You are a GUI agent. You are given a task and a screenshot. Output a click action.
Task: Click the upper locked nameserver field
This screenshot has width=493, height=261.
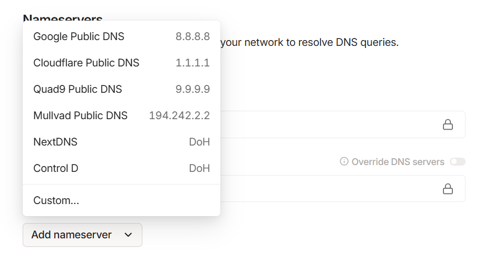[327, 124]
